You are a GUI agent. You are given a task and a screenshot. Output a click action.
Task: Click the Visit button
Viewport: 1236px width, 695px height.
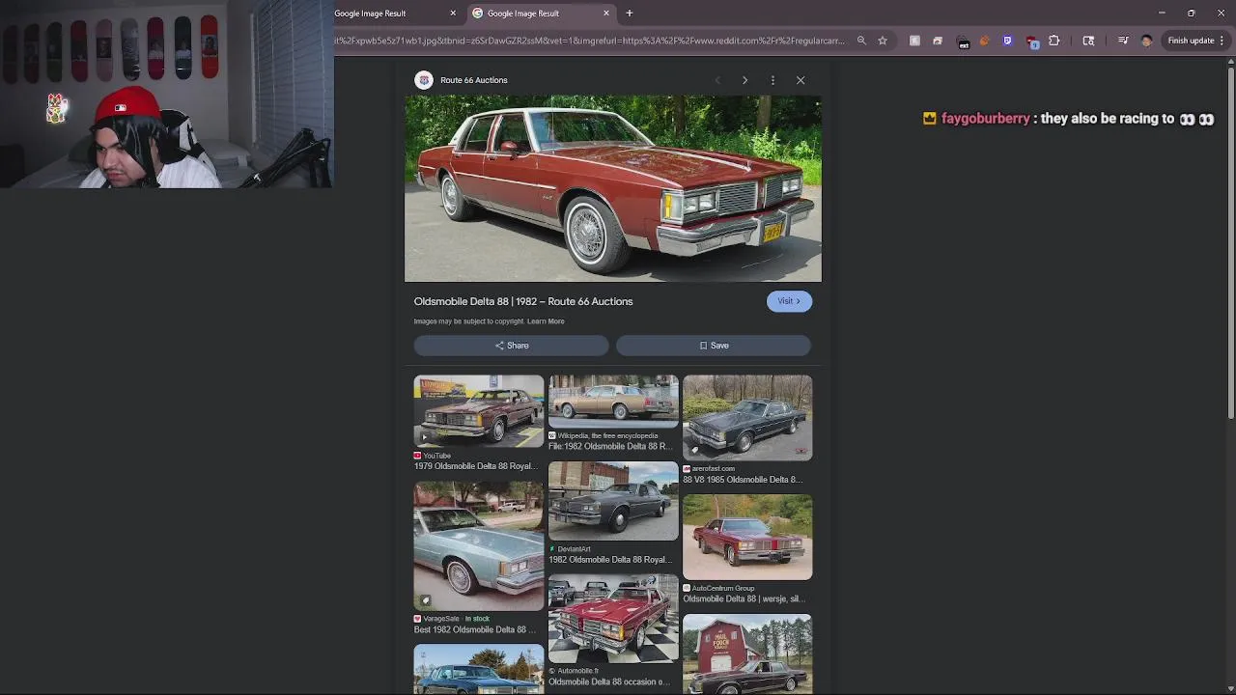[789, 301]
